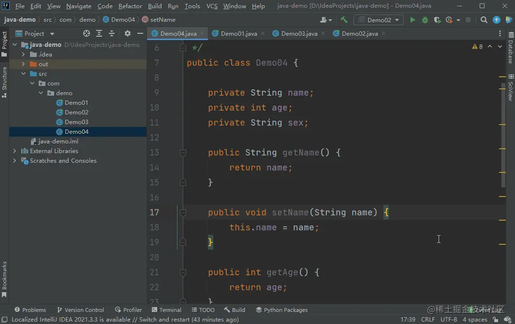Open the Bookmarks tool window
The image size is (515, 324).
tap(4, 279)
